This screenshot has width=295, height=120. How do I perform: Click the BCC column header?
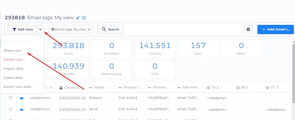point(247,87)
